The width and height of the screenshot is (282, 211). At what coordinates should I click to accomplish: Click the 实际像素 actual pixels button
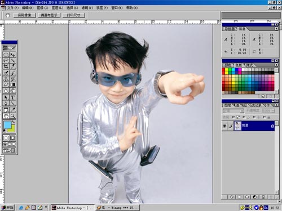(x=24, y=15)
